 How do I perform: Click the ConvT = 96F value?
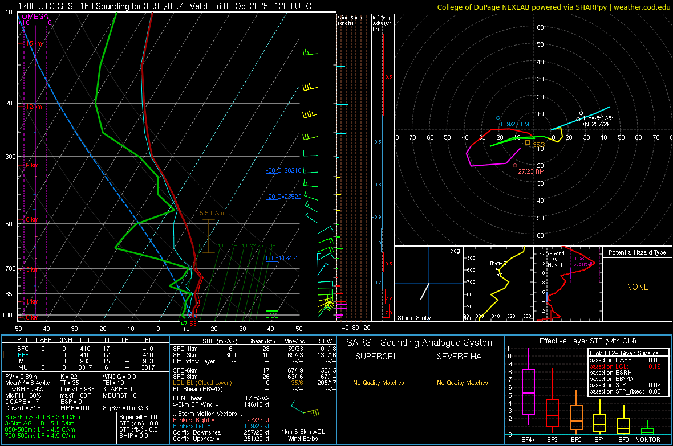pyautogui.click(x=77, y=389)
